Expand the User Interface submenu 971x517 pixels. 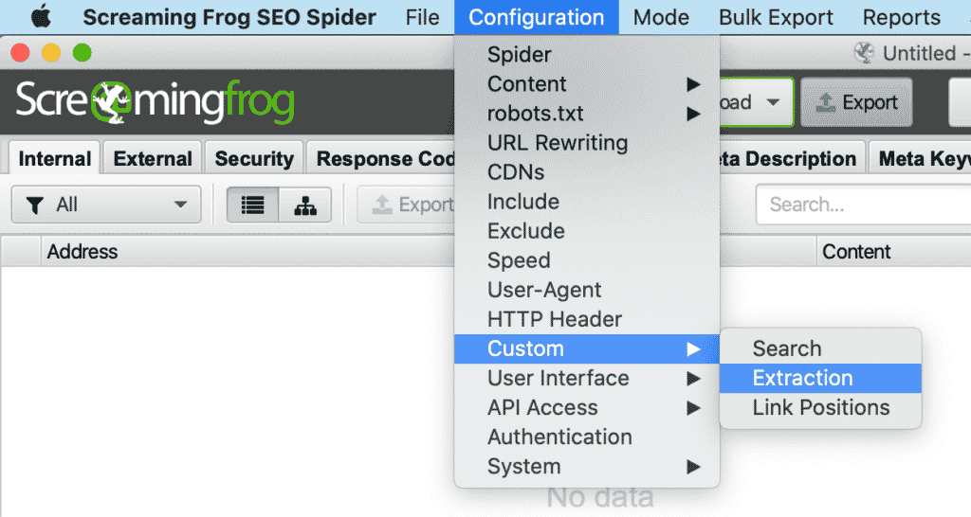[x=587, y=379]
